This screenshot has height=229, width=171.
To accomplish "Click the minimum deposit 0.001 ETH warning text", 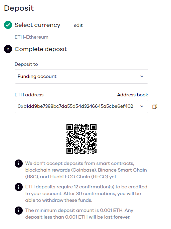I will [x=79, y=214].
